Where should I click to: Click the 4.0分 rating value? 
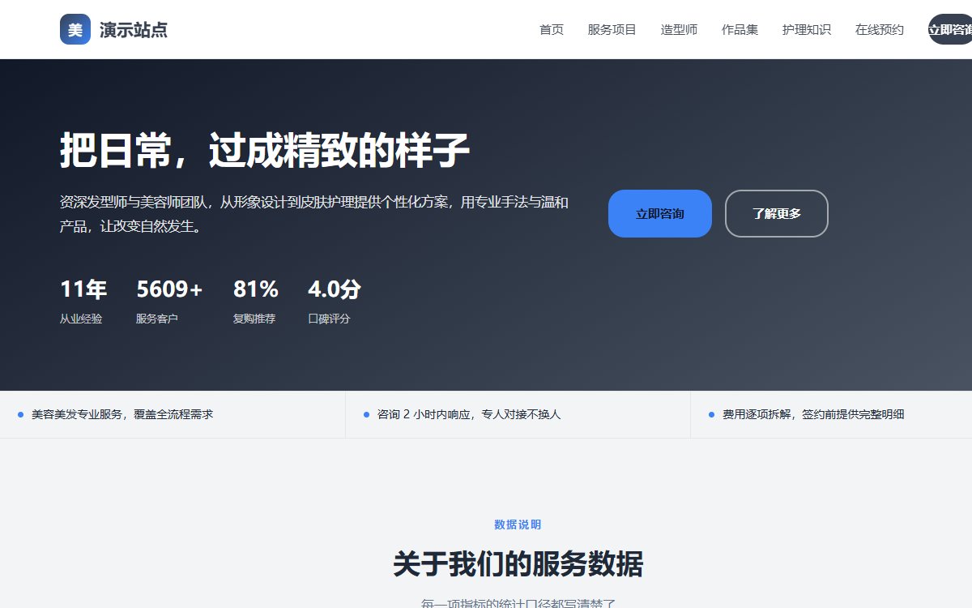pos(335,289)
